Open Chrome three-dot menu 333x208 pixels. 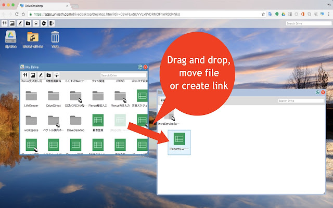329,14
